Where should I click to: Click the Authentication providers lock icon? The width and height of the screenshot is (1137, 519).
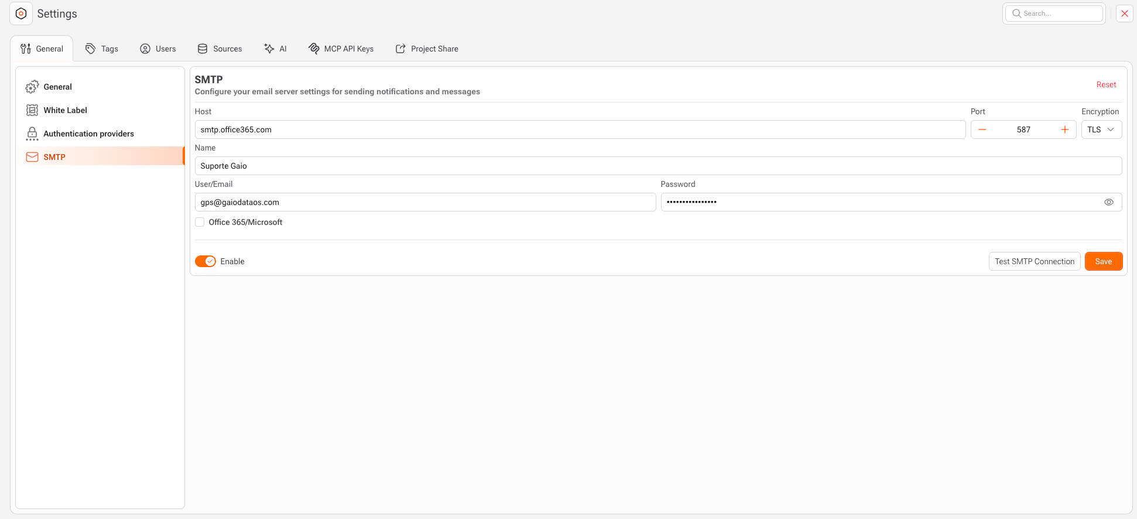tap(32, 134)
